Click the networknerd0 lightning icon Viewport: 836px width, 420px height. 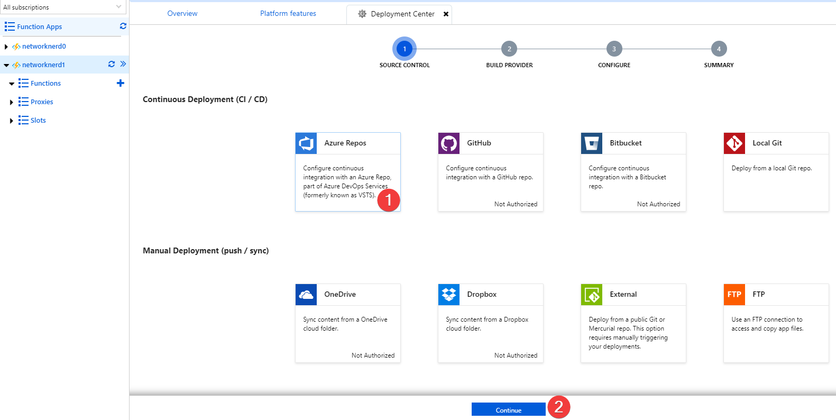pos(16,47)
